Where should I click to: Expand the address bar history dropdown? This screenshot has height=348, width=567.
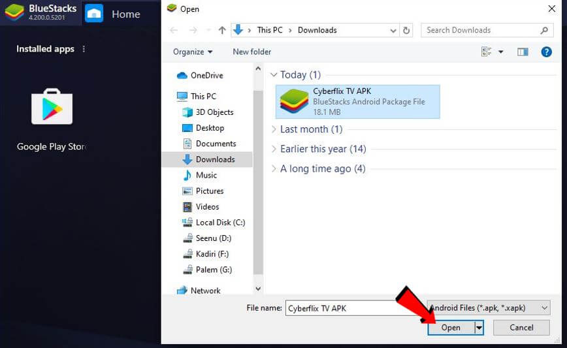click(x=393, y=31)
